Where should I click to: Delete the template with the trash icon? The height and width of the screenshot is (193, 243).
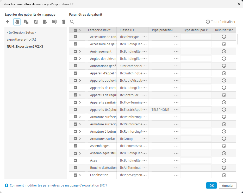(x=64, y=22)
